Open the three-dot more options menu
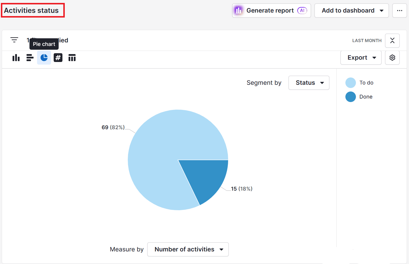 click(400, 11)
